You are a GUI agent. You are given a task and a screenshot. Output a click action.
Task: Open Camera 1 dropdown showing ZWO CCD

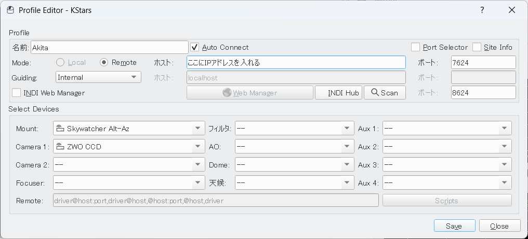point(129,147)
